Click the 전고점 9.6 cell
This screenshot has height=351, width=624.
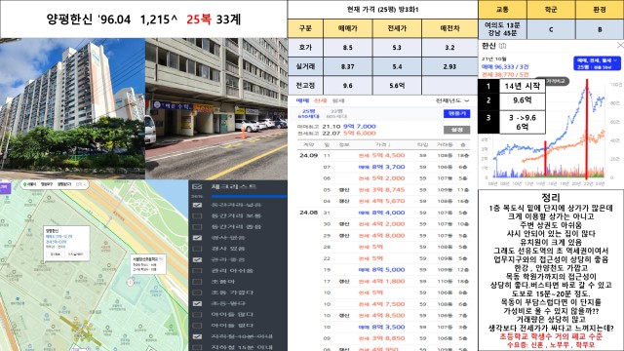(348, 86)
